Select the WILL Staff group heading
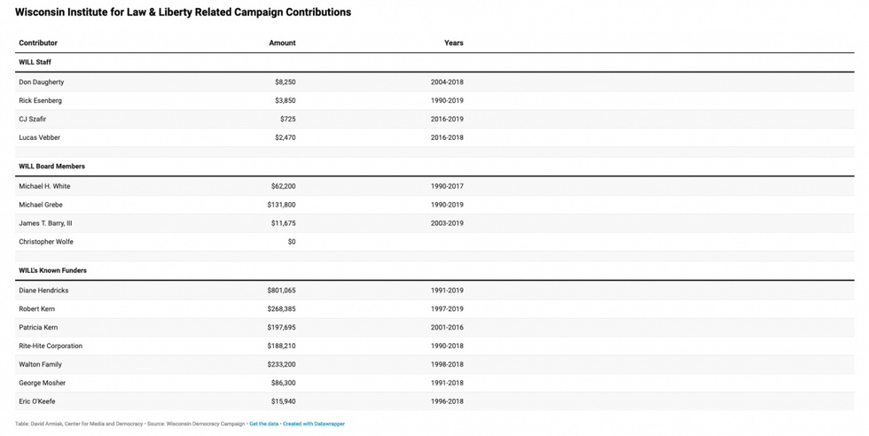The image size is (869, 436). [35, 62]
